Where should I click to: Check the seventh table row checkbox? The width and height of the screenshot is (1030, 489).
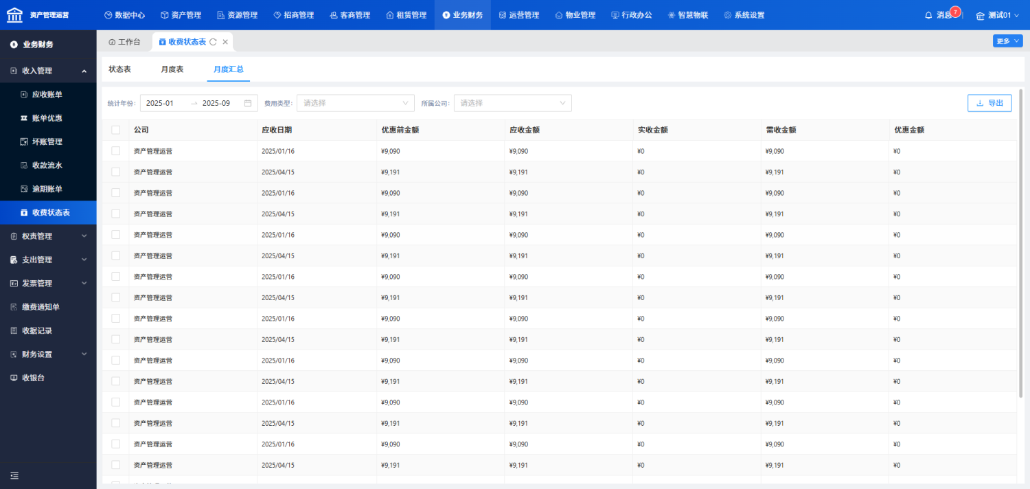pos(115,277)
